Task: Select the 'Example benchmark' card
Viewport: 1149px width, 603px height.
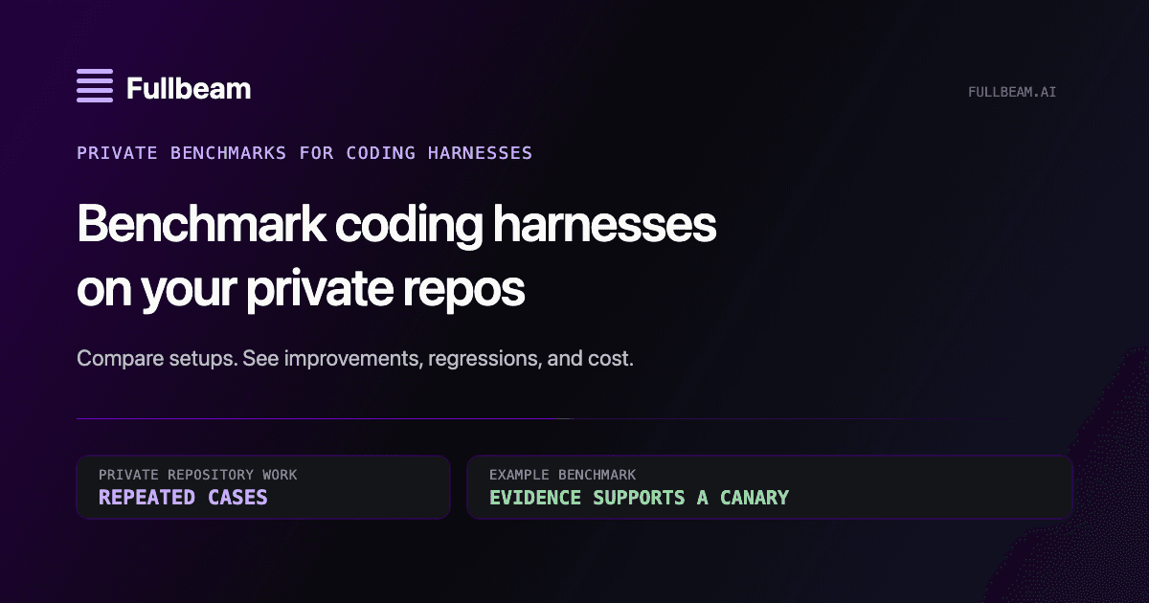Action: click(770, 487)
